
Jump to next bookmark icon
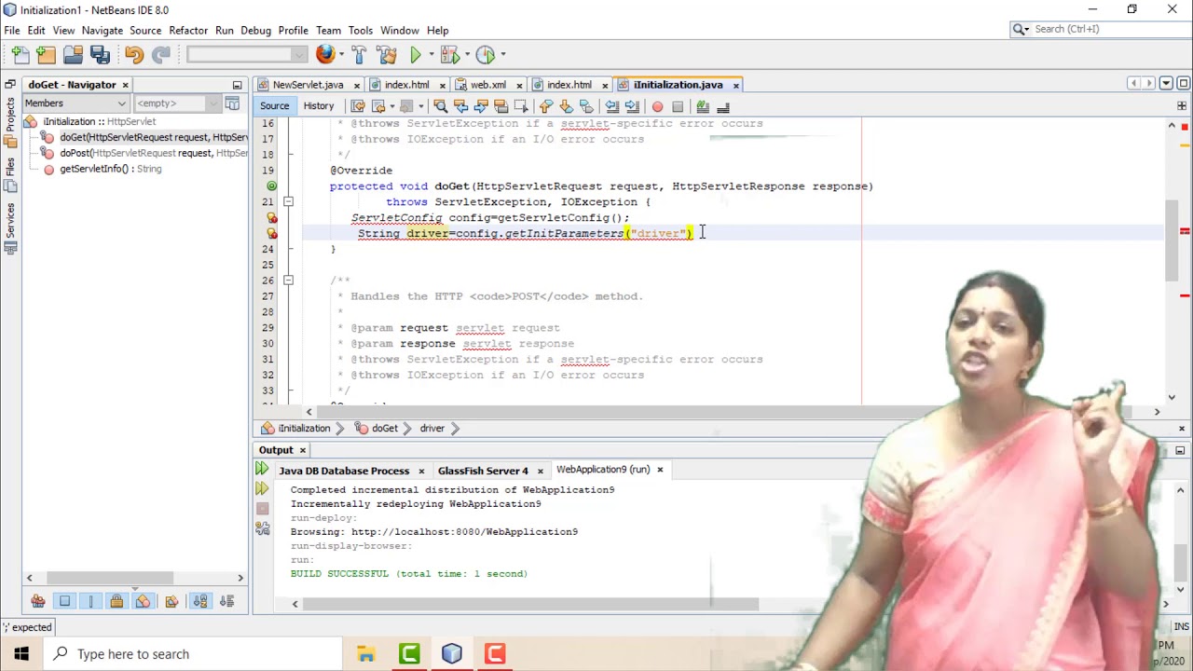pos(566,106)
